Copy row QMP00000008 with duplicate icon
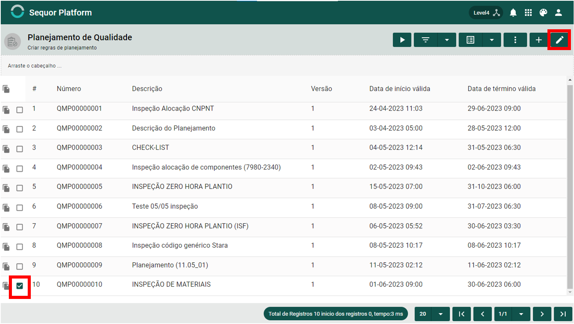This screenshot has width=574, height=324. pos(6,247)
